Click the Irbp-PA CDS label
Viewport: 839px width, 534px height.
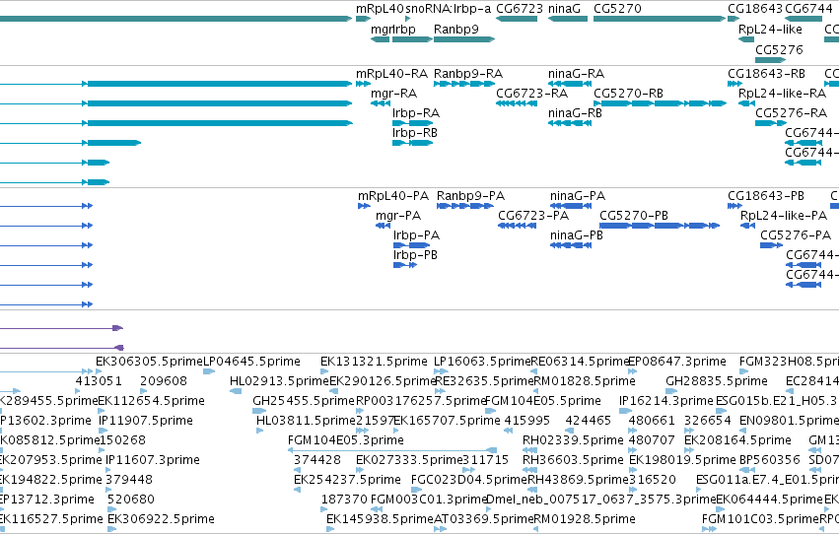pos(416,235)
